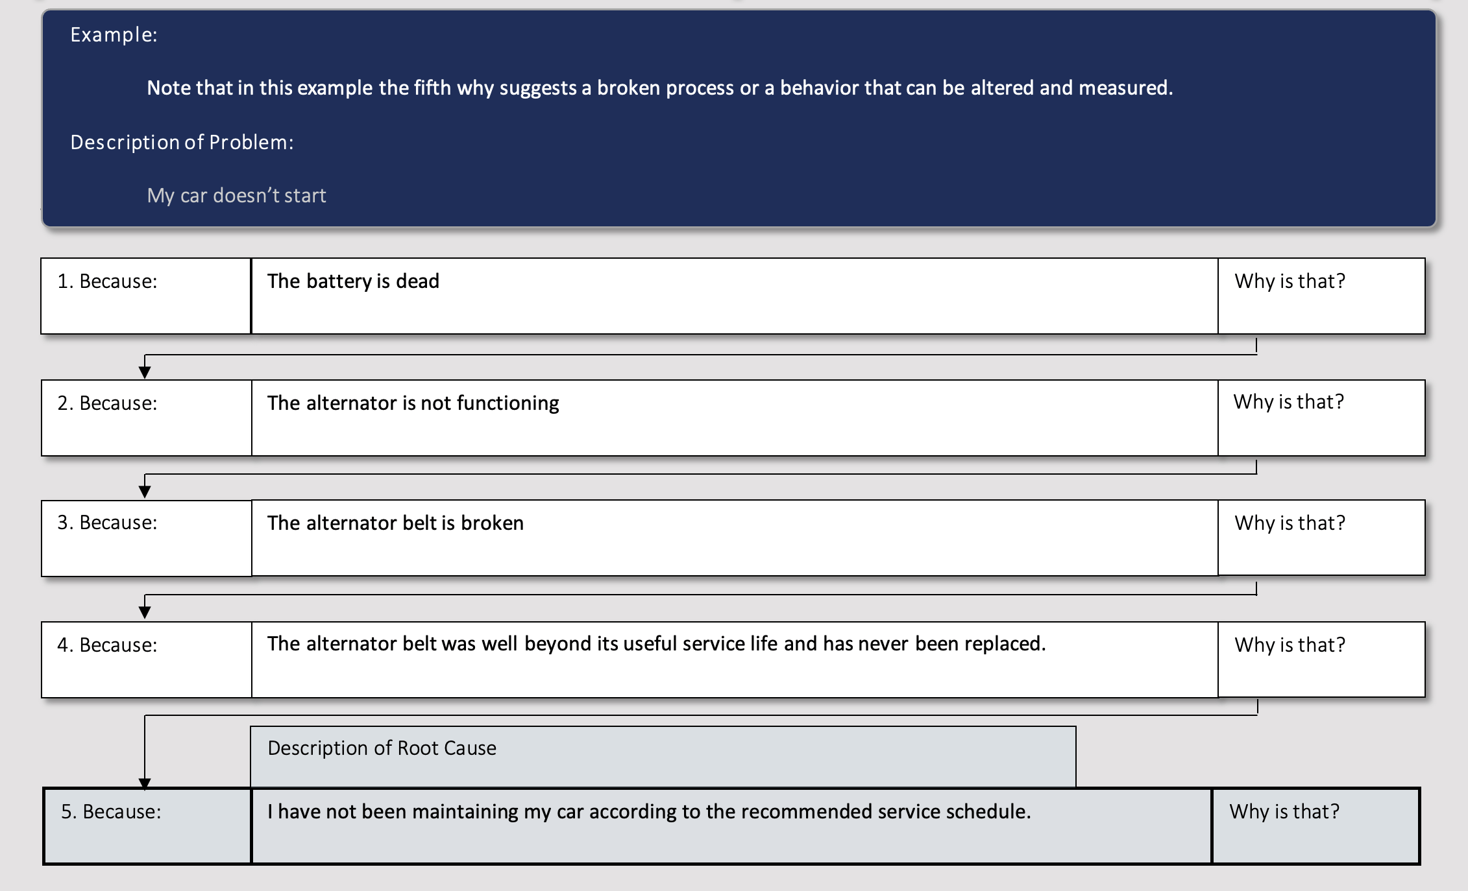The image size is (1468, 891).
Task: Click the belt service life answer field
Action: pos(733,659)
